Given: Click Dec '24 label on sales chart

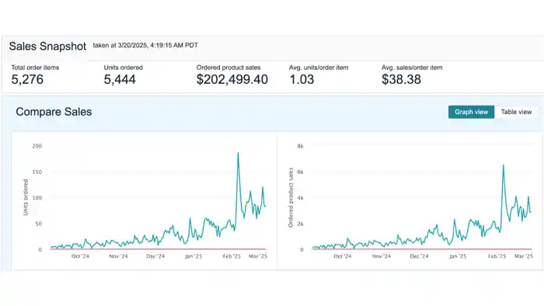Looking at the screenshot, I should tap(419, 256).
